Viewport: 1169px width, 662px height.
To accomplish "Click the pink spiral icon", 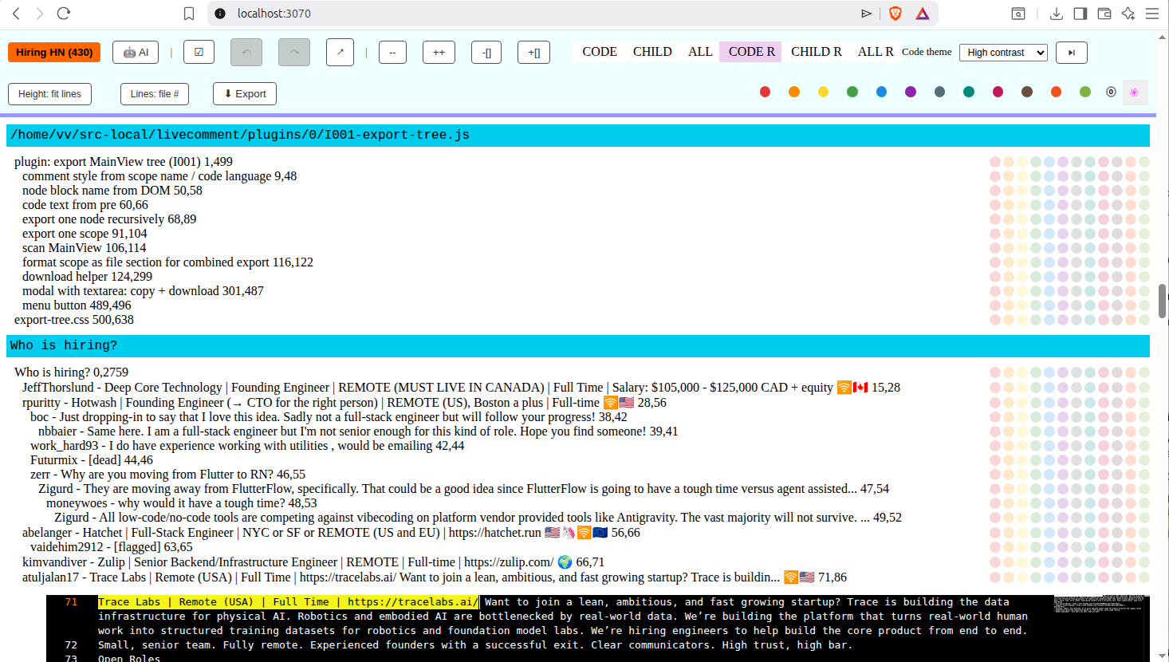I will (x=1135, y=93).
